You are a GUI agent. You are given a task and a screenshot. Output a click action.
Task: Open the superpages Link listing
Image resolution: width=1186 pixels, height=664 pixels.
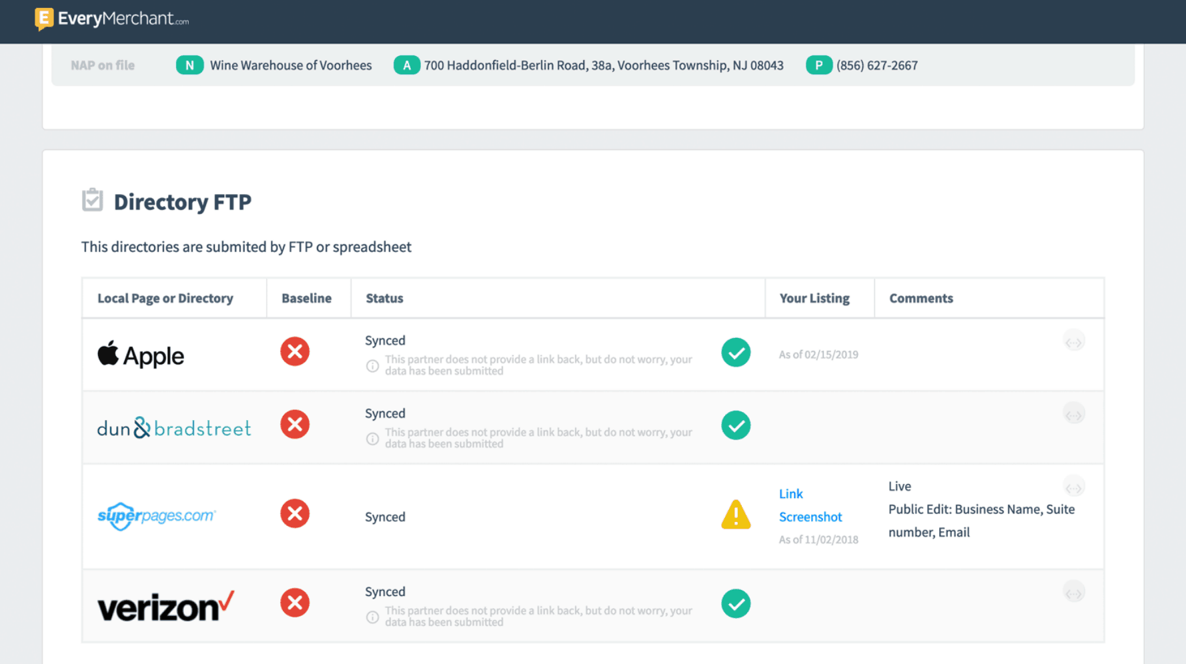791,494
